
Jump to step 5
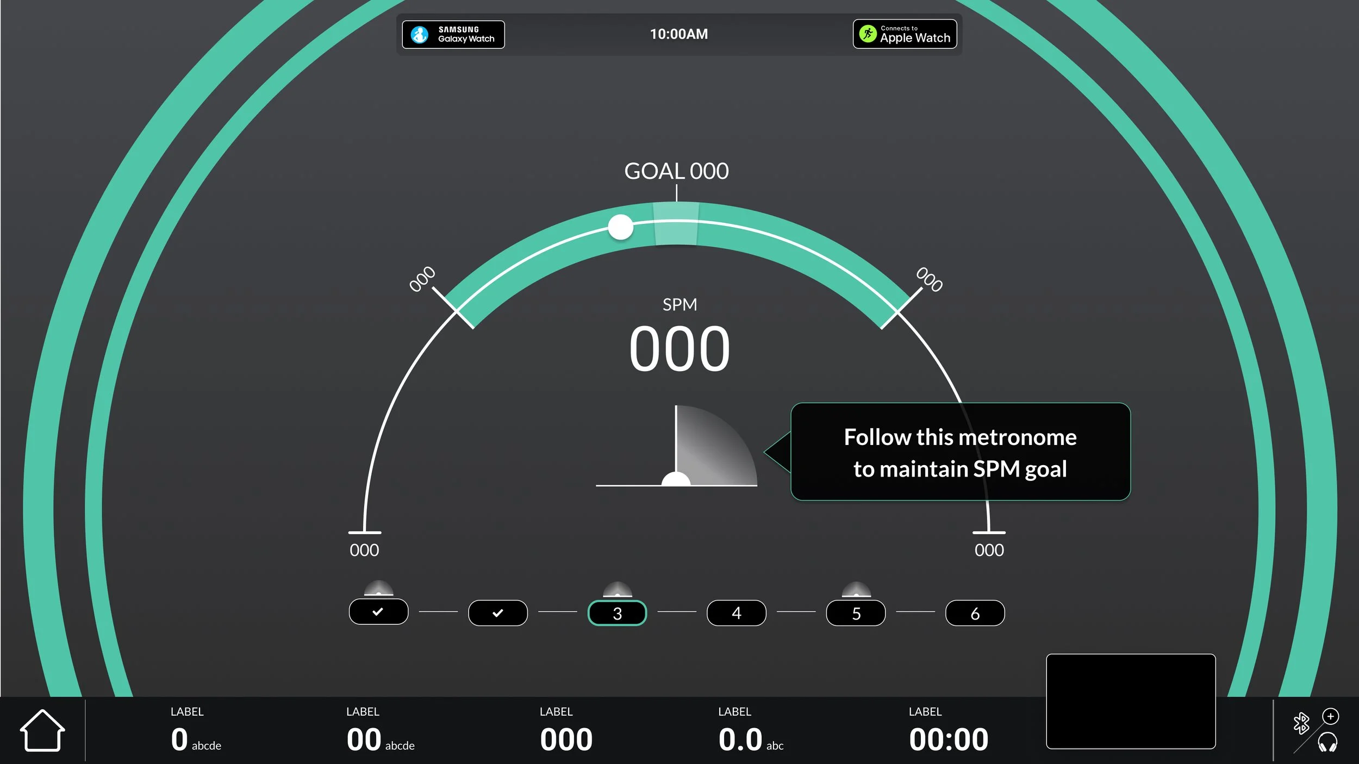pyautogui.click(x=856, y=613)
